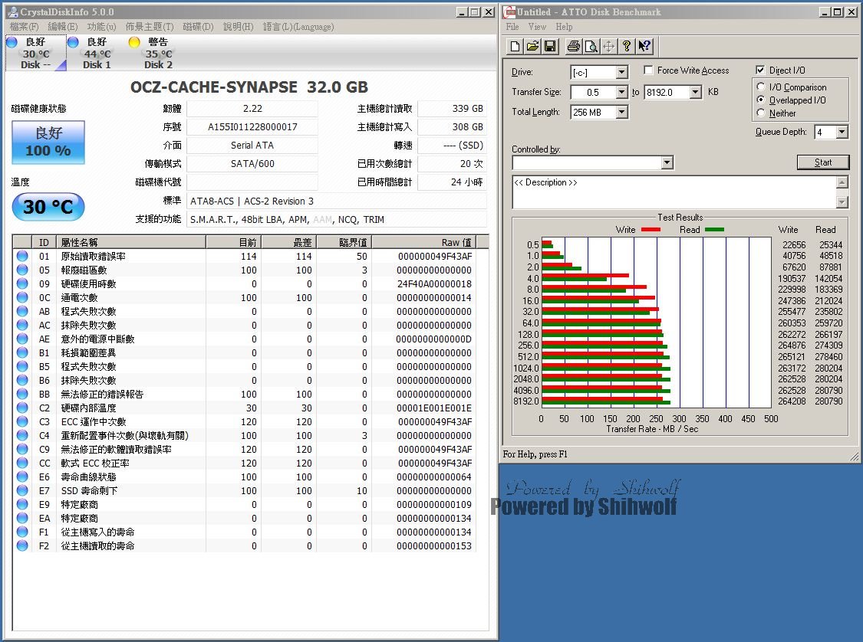This screenshot has height=642, width=863.
Task: Click the status orb for attribute C3 row
Action: 22,421
